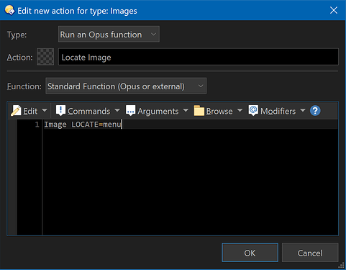
Task: Click the Browse folder icon
Action: (199, 111)
